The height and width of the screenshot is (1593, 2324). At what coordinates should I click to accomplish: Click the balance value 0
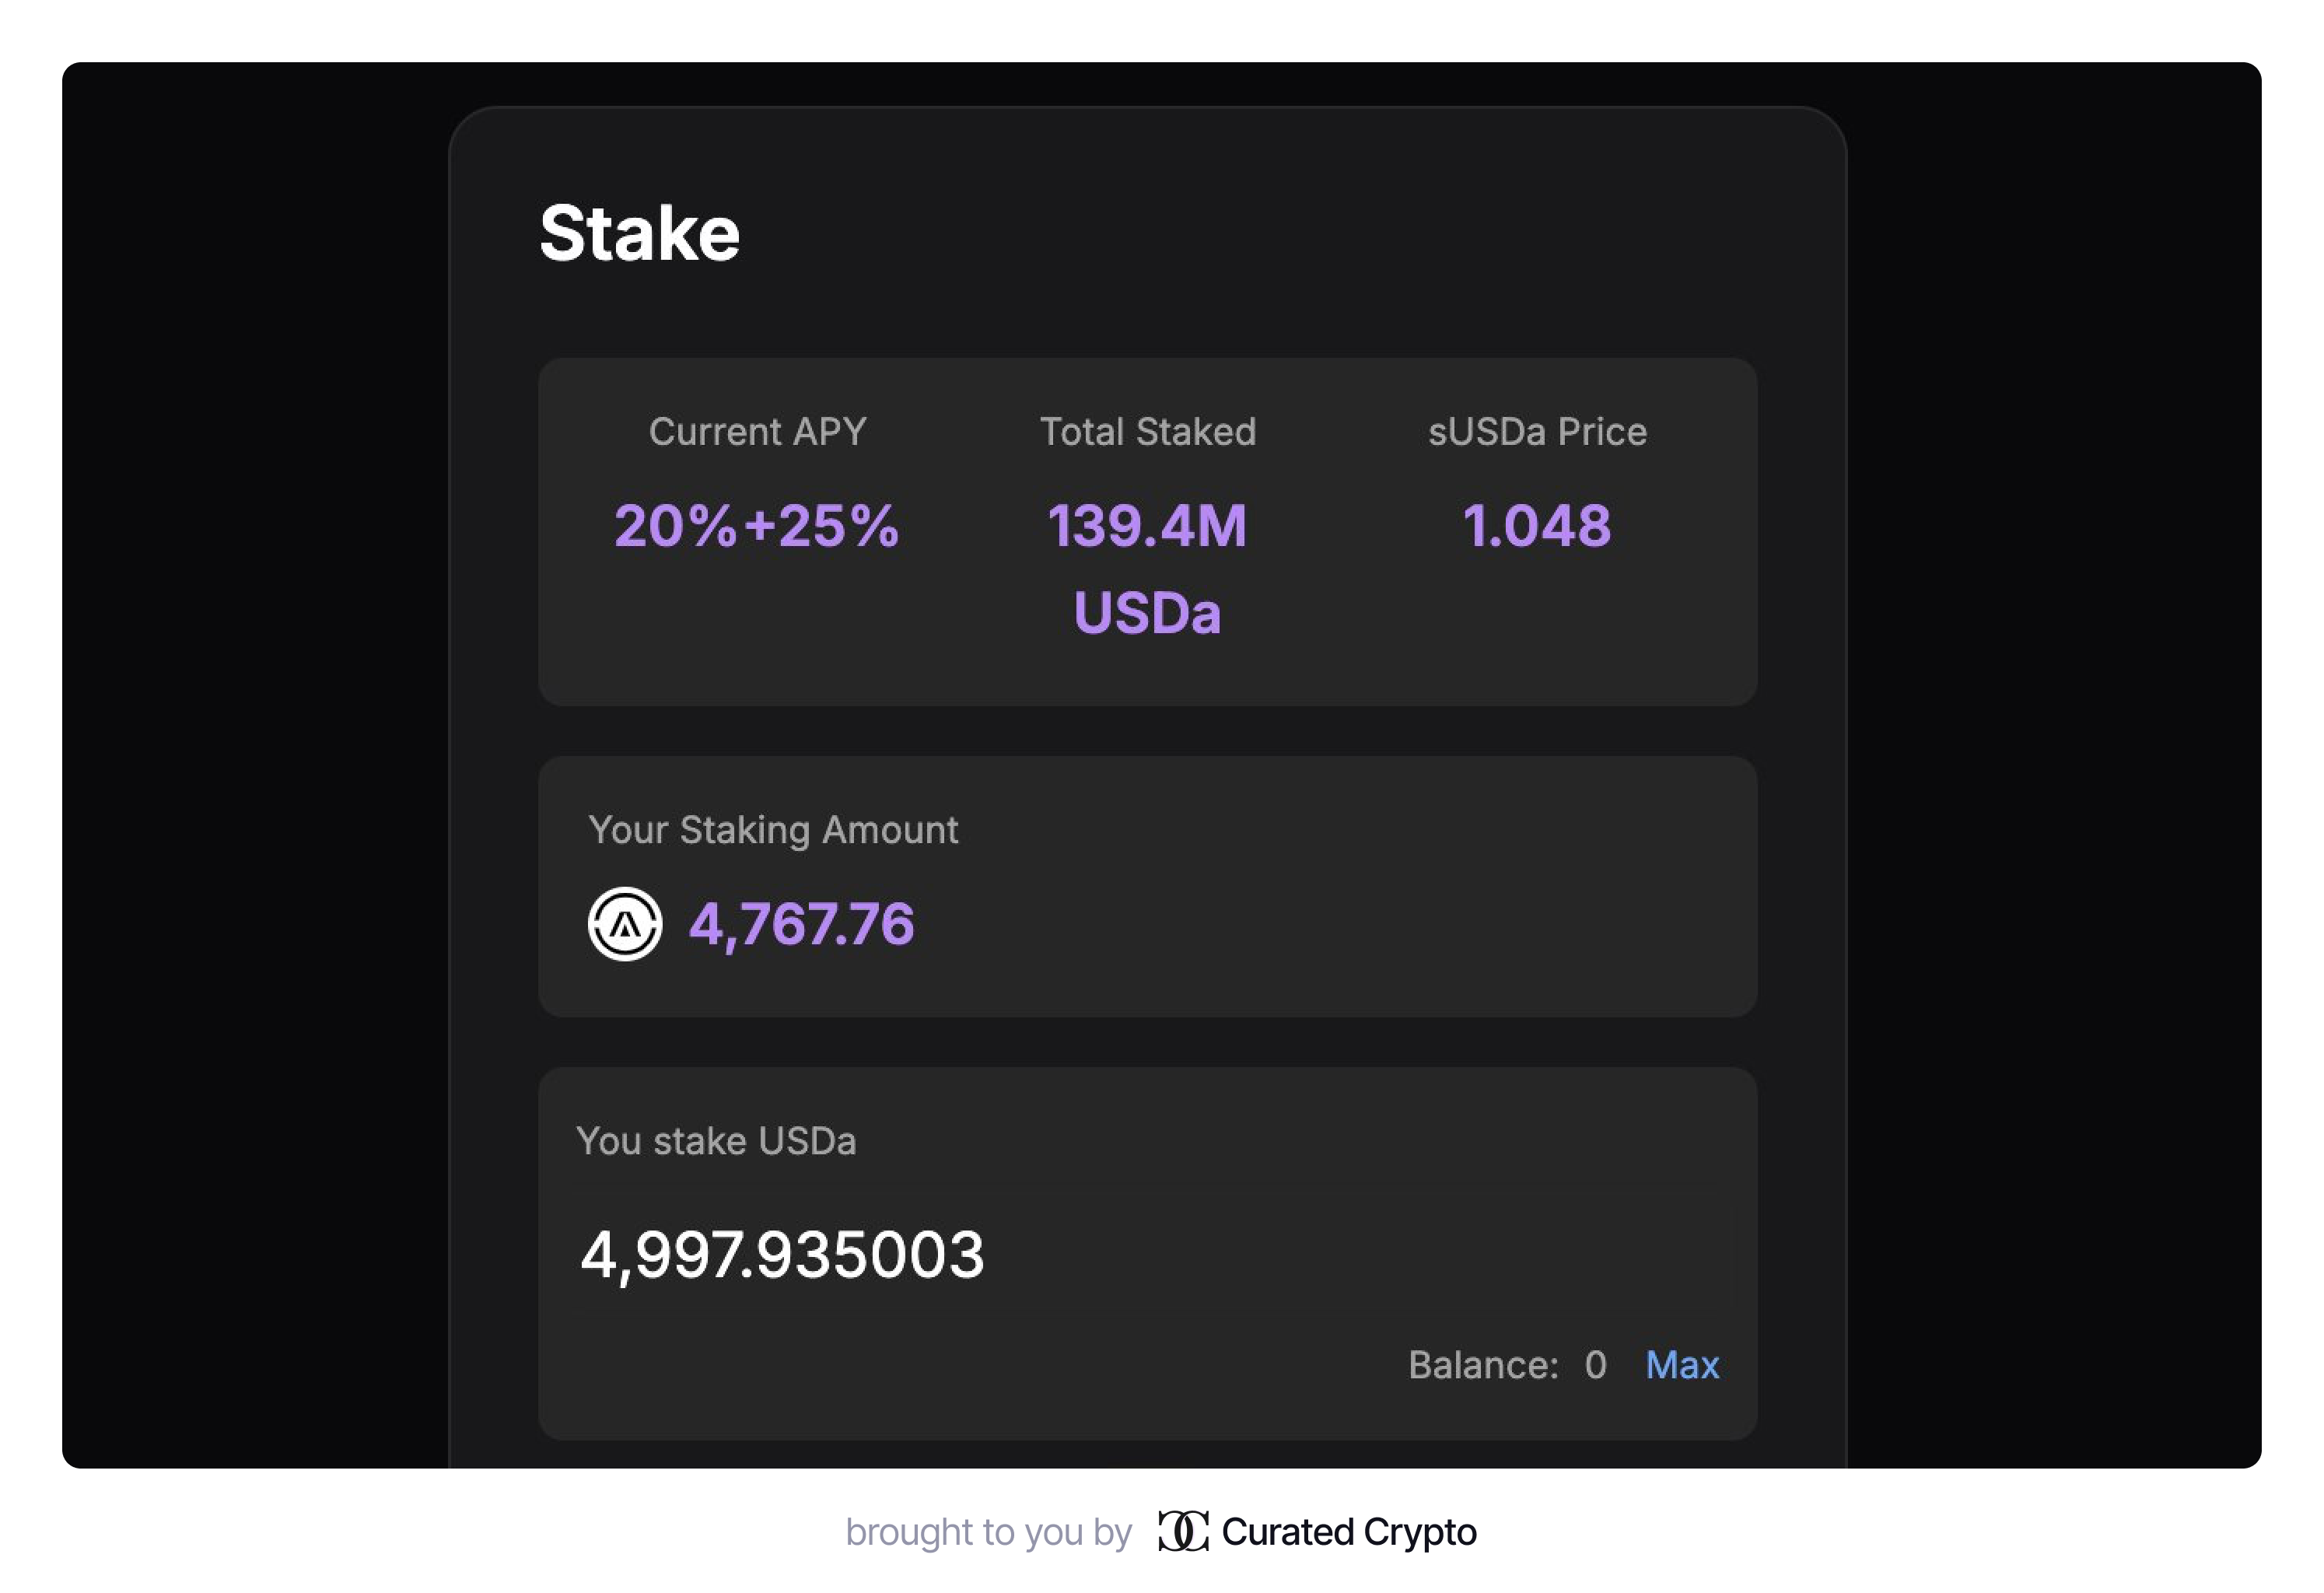[x=1595, y=1365]
